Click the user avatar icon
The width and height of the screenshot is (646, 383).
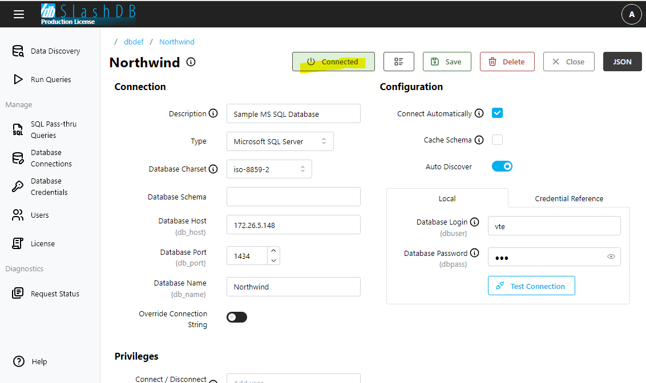tap(631, 14)
